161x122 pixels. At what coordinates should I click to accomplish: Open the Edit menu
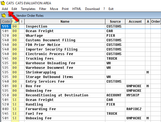[x=14, y=9]
